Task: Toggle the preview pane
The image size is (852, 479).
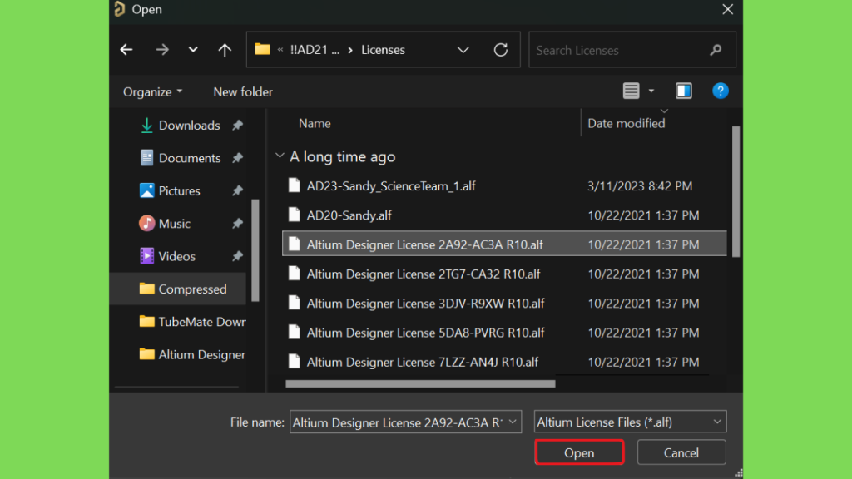Action: coord(684,91)
